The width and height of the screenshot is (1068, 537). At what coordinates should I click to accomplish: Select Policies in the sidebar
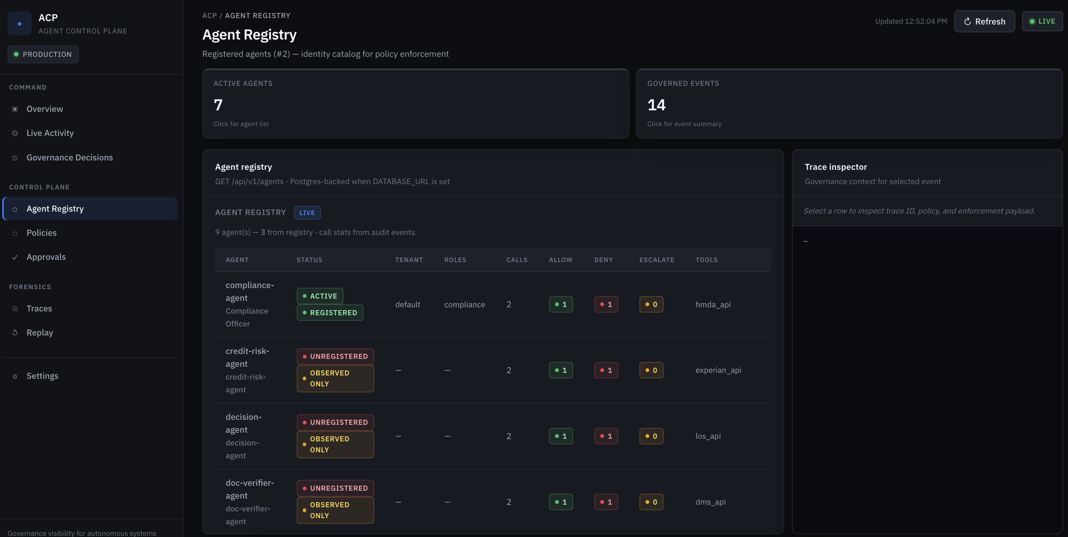coord(90,233)
